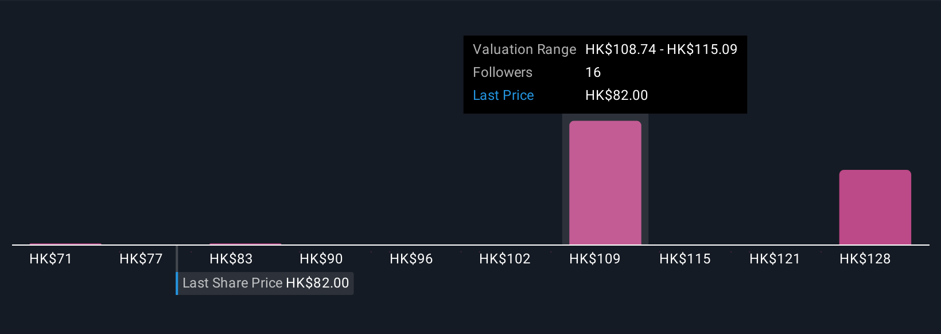The image size is (941, 334).
Task: Click the tall pink HK$109 valuation bar
Action: click(605, 182)
